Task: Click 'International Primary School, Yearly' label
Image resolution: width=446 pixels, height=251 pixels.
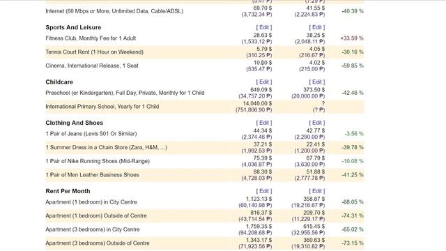Action: [102, 107]
